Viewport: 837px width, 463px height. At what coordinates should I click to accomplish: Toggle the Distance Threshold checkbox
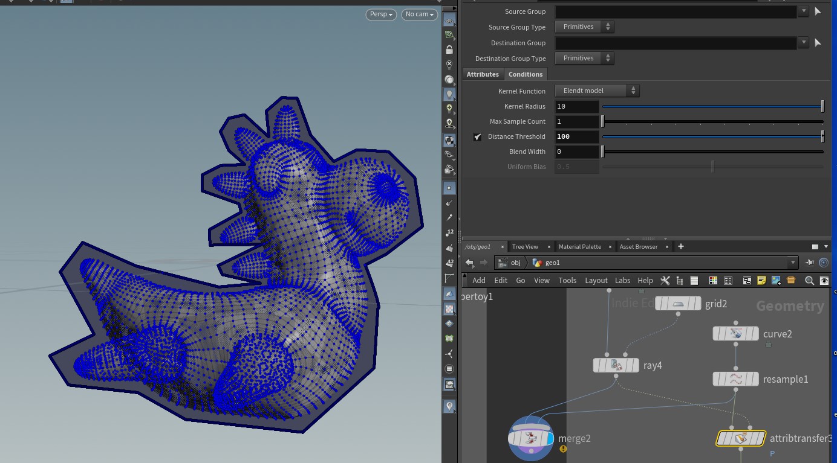(x=478, y=137)
